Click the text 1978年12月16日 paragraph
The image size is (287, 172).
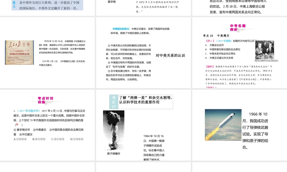click(x=62, y=47)
